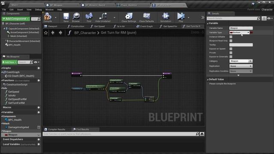The image size is (274, 154).
Task: Open My Blueprint view options eye
Action: 36,62
